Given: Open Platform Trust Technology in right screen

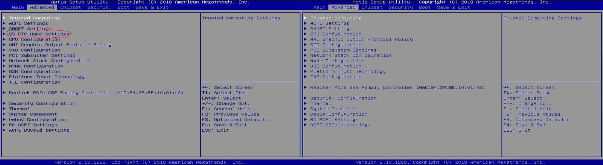Looking at the screenshot, I should (x=348, y=71).
